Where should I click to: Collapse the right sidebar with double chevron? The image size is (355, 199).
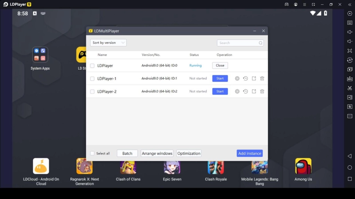tap(349, 4)
